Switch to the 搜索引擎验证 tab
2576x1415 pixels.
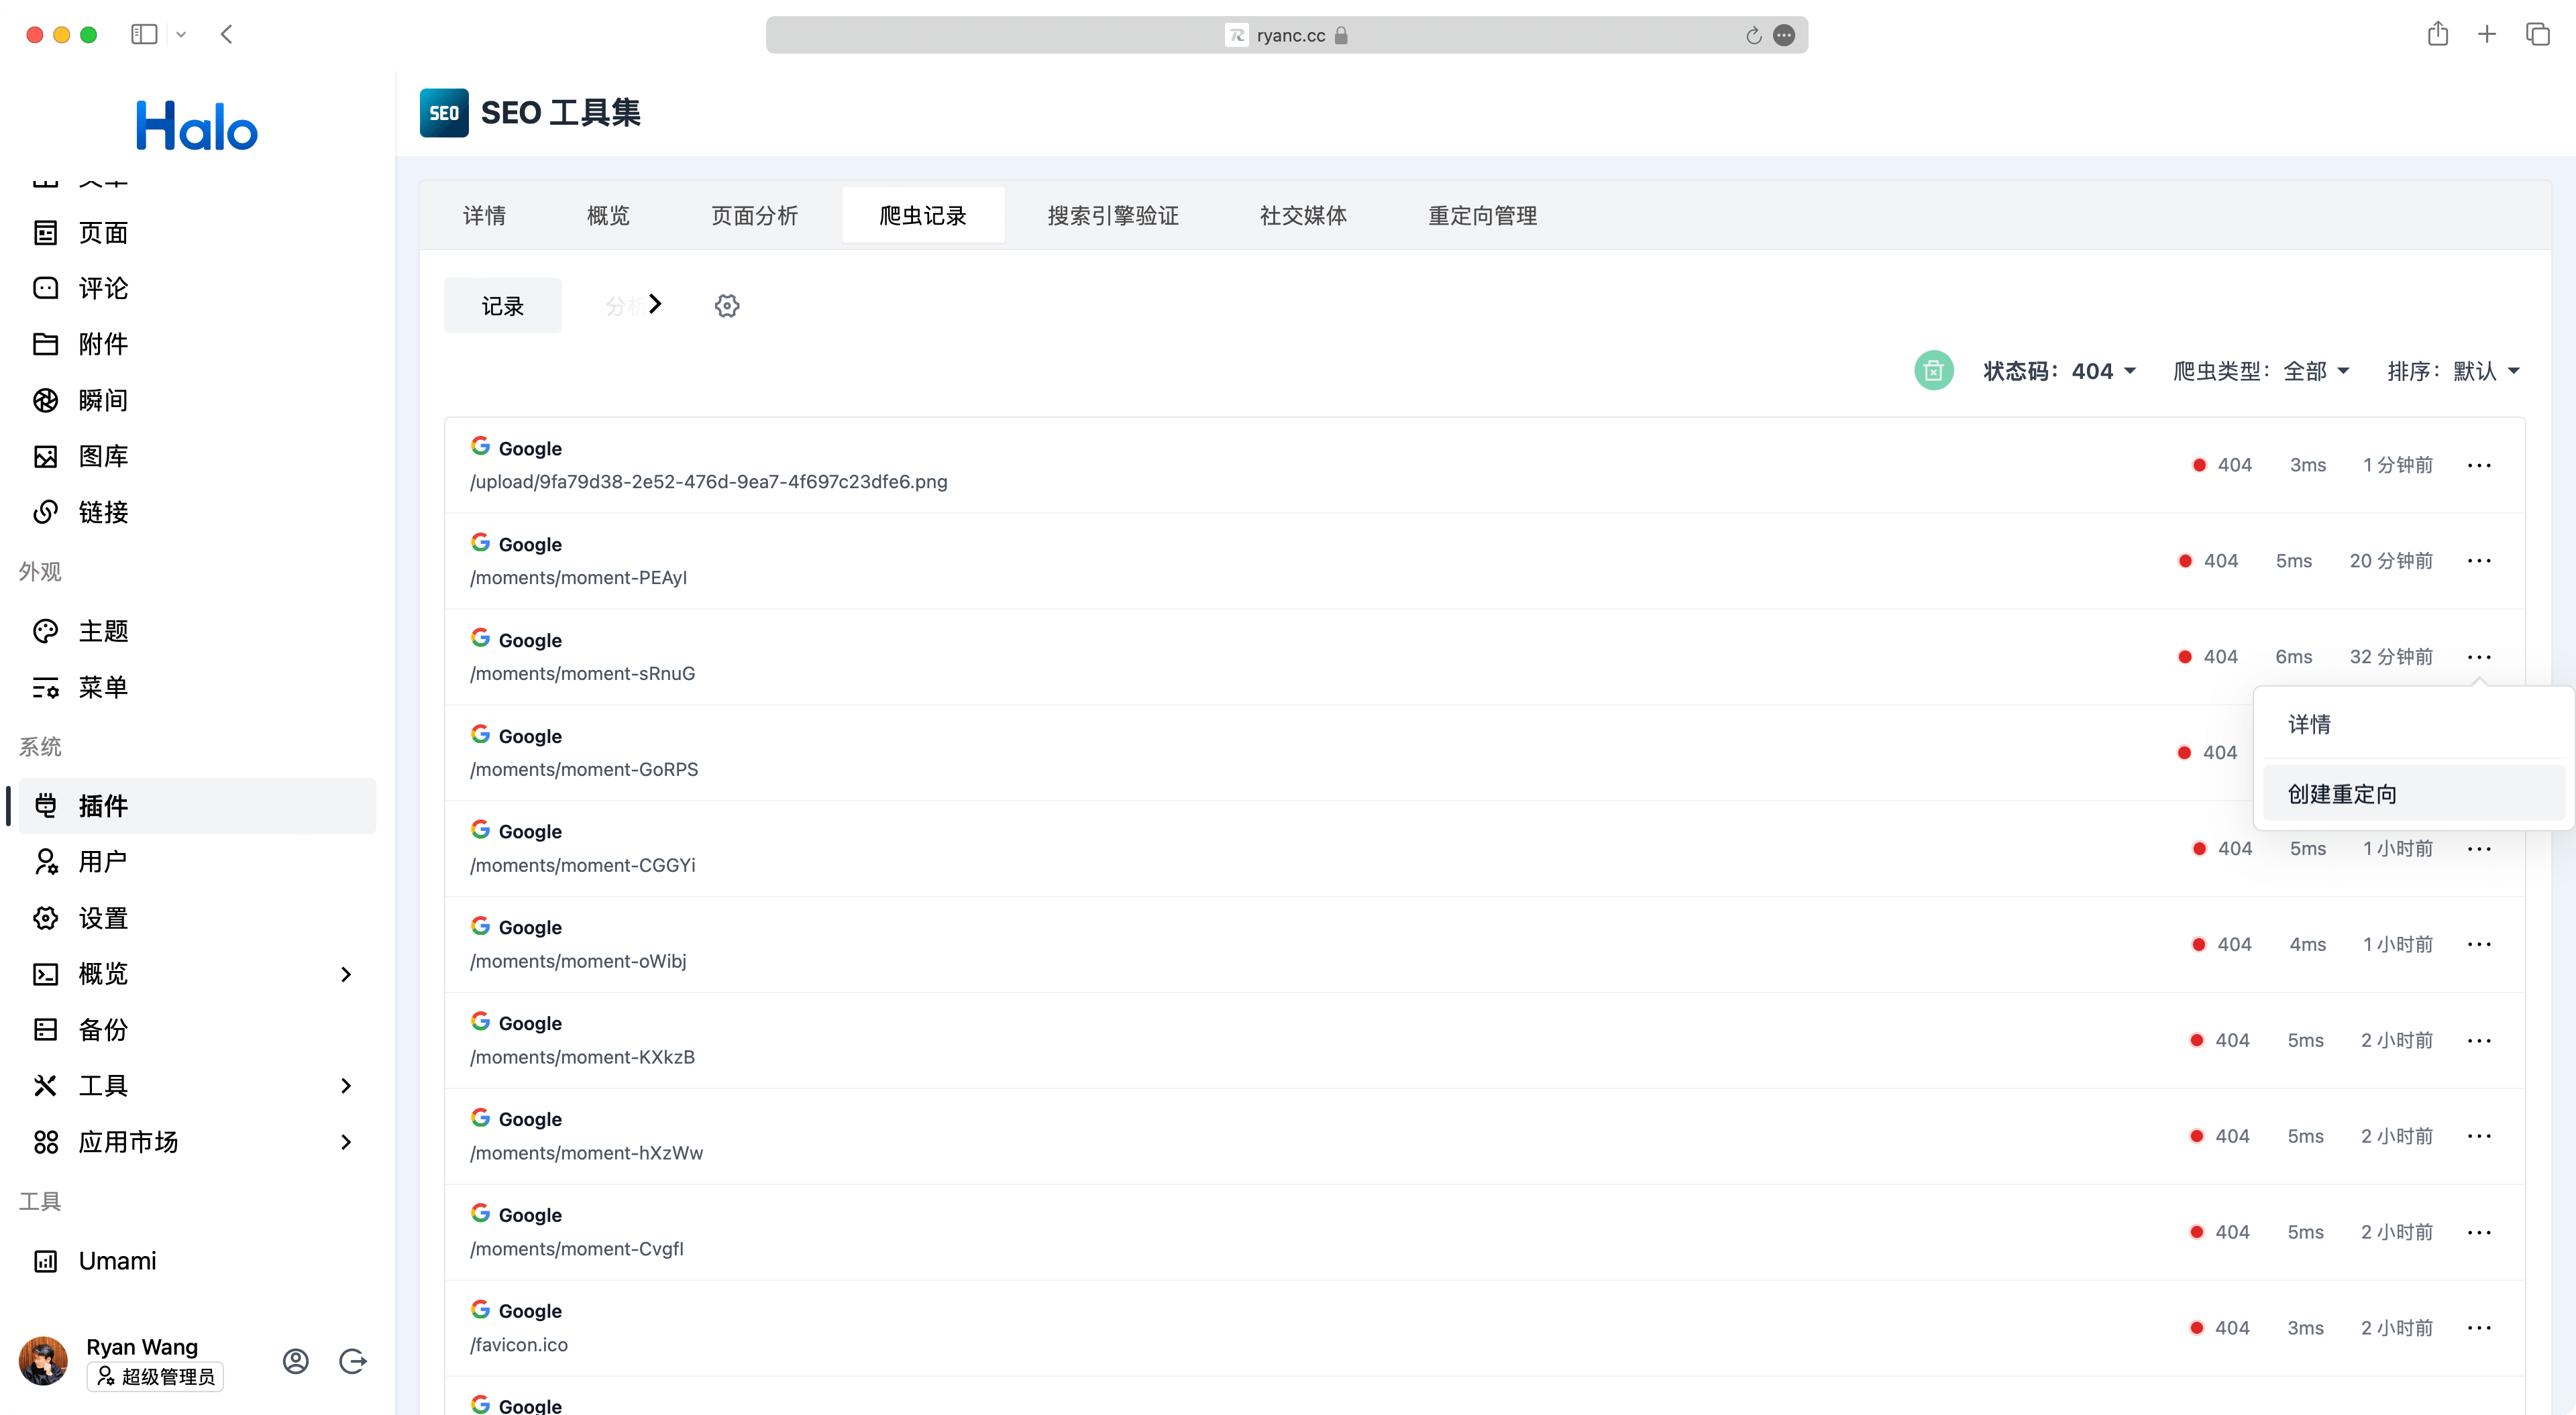(x=1113, y=215)
